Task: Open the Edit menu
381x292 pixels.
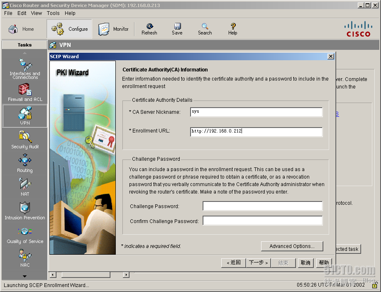Action: click(x=22, y=13)
